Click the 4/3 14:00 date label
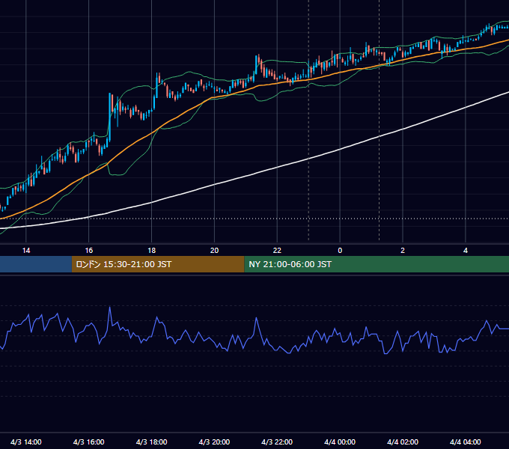 tap(26, 442)
